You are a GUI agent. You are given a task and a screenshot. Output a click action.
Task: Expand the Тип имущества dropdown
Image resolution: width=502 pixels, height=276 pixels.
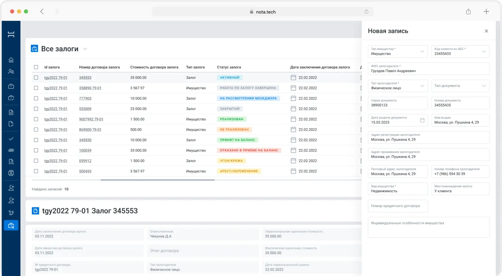398,51
